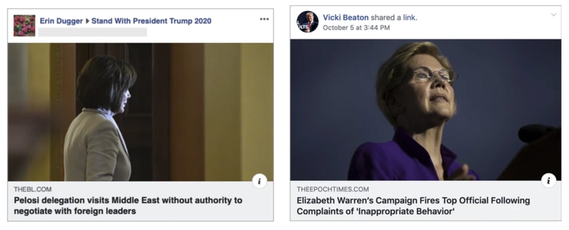Click the "shared a" text beside Vicki Beaton

[386, 17]
